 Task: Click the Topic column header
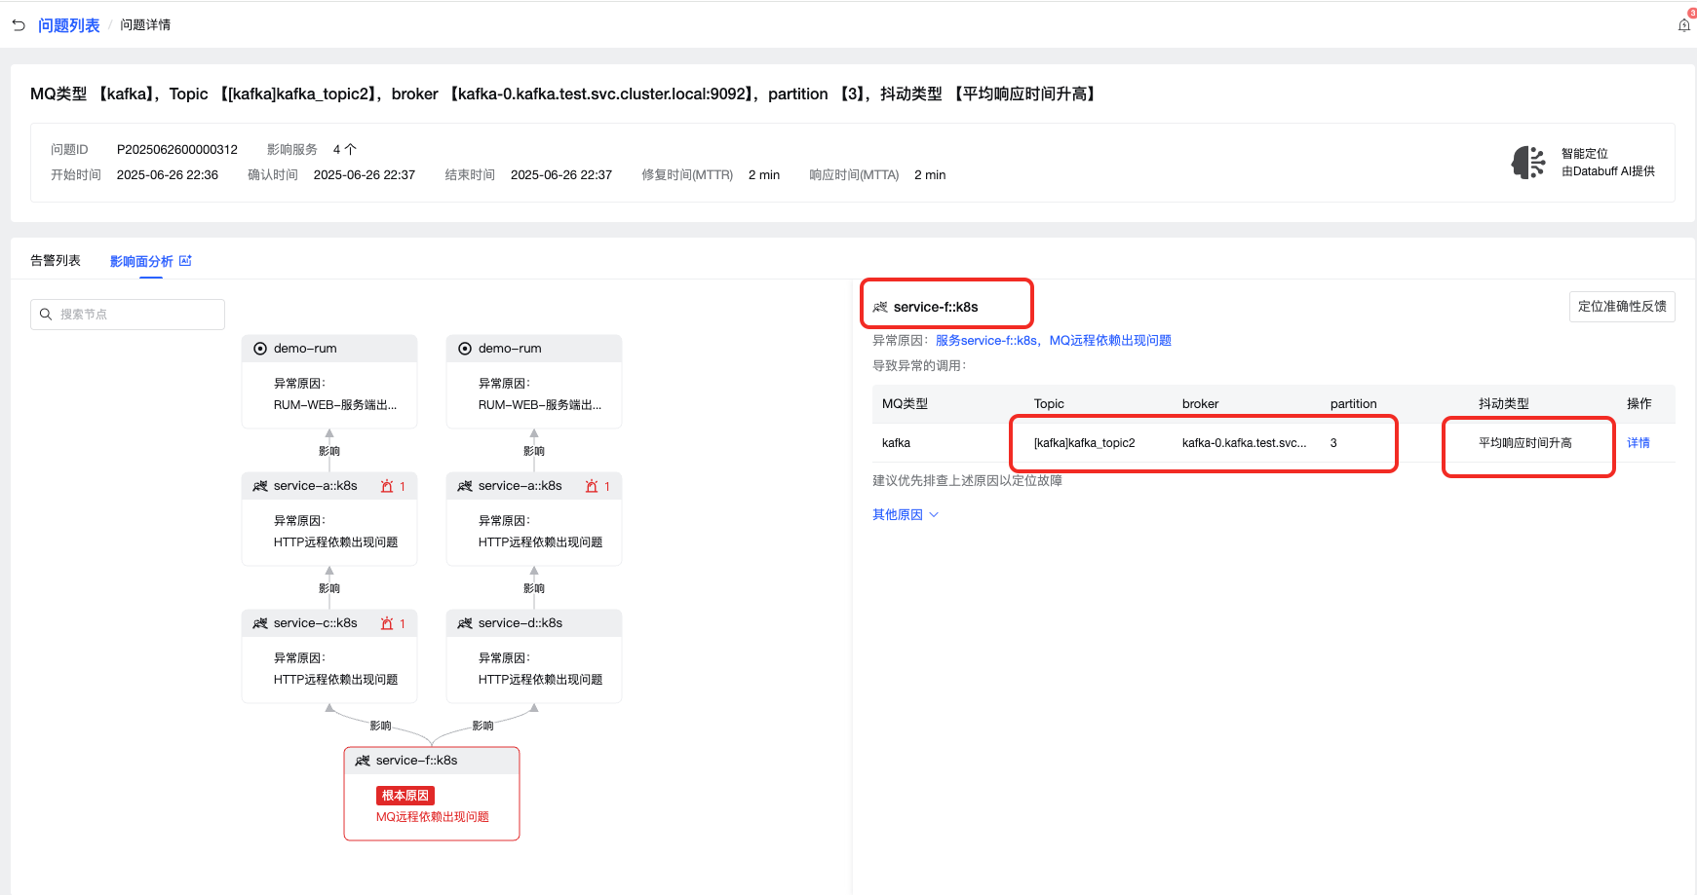[x=1049, y=404]
